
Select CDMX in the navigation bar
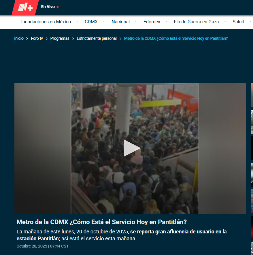coord(91,22)
